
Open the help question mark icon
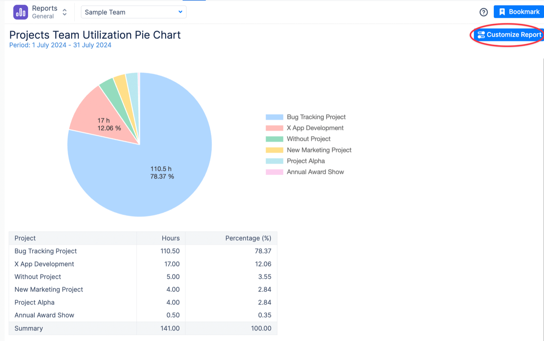484,12
